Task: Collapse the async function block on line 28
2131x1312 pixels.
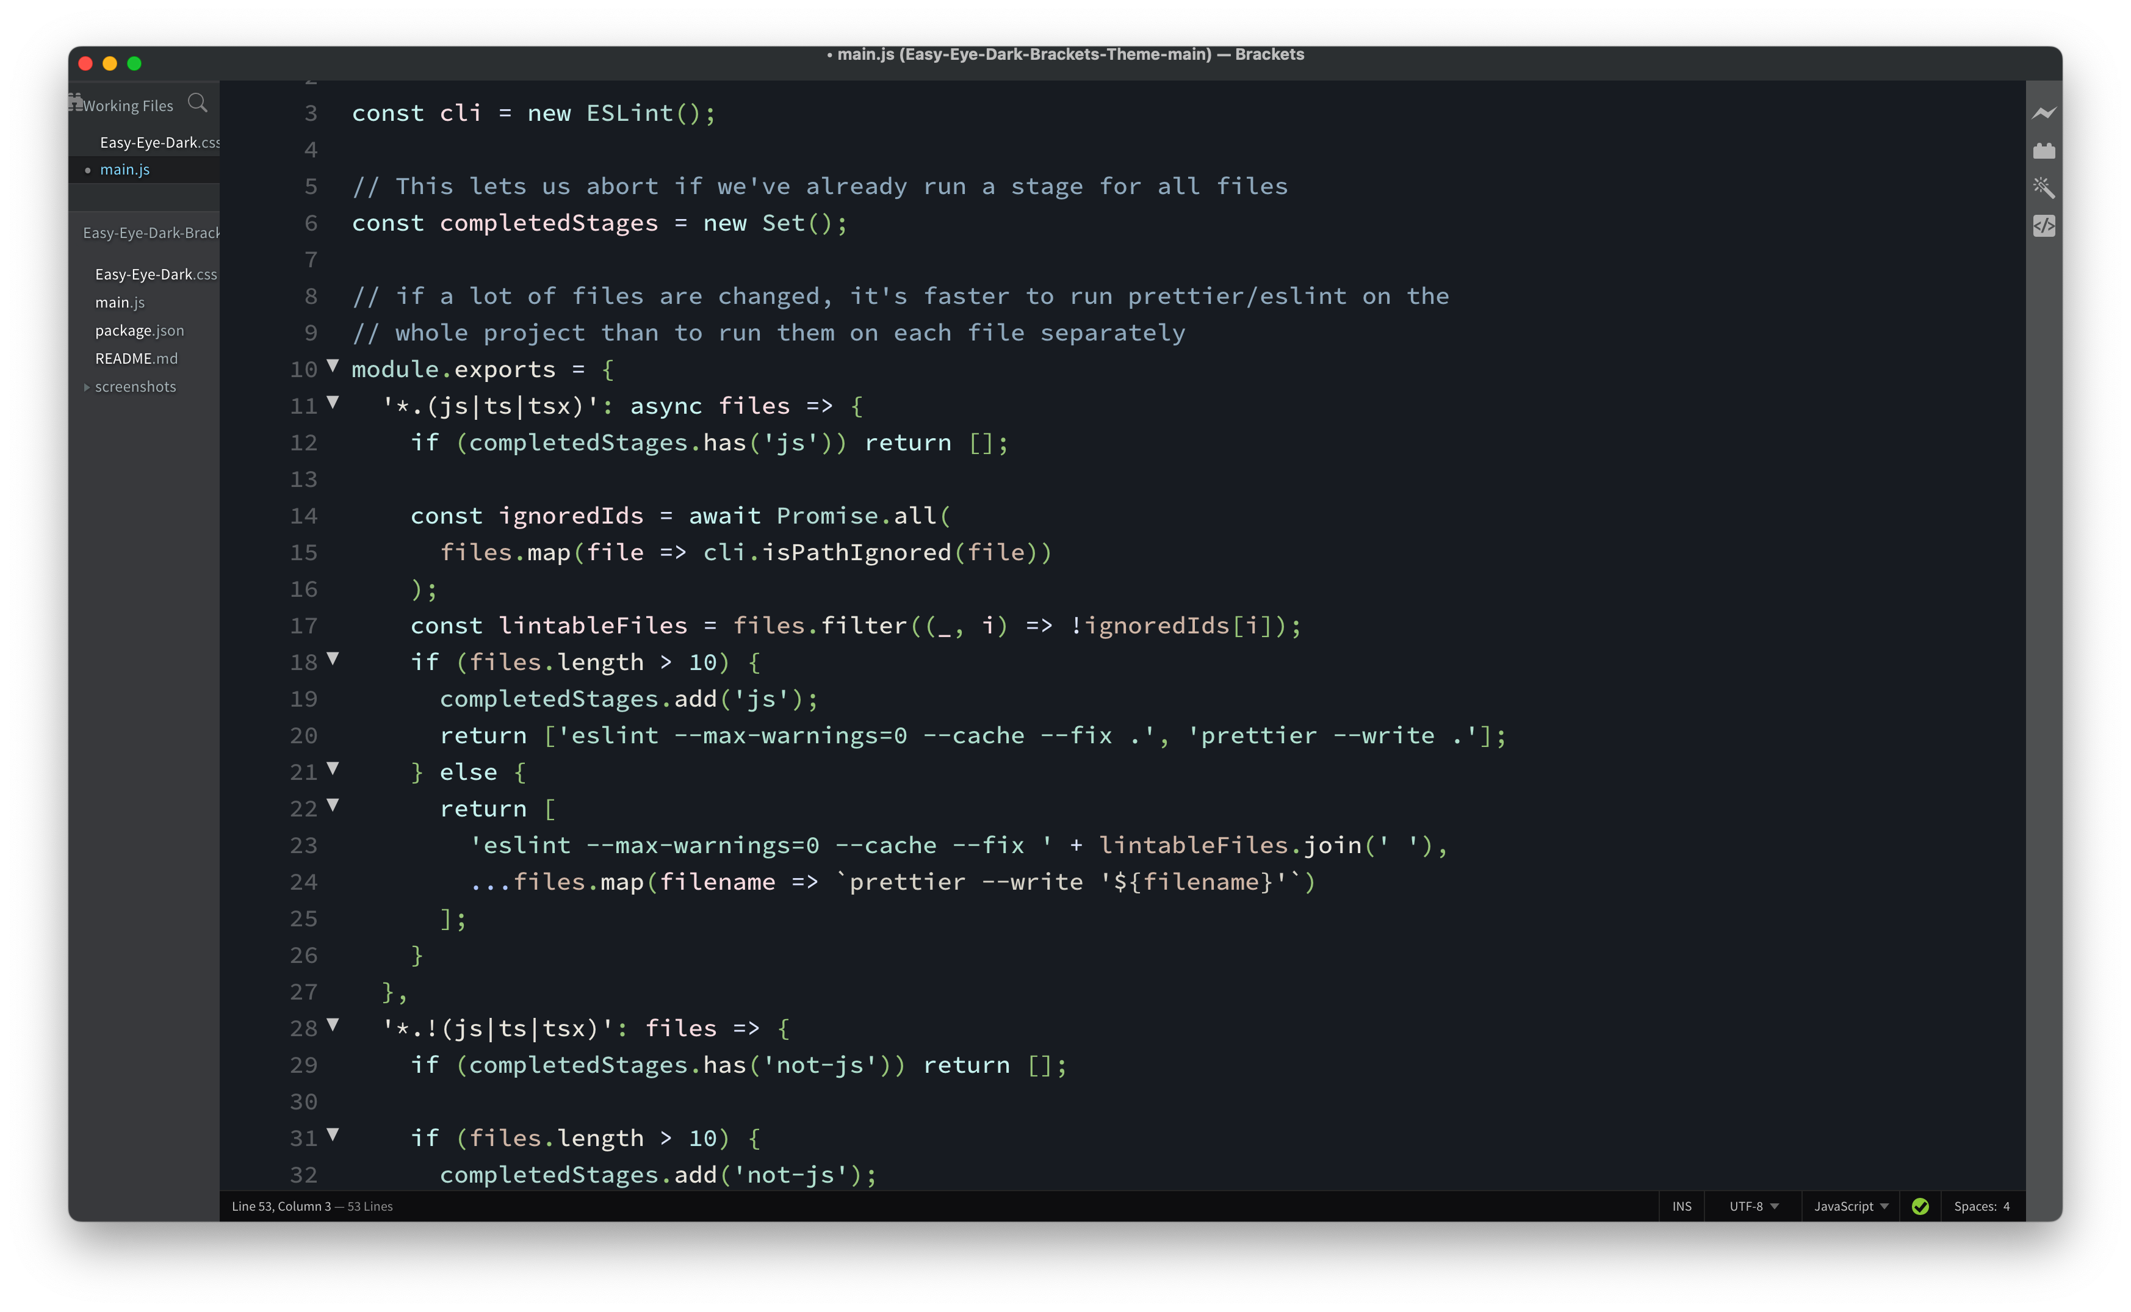Action: point(333,1026)
